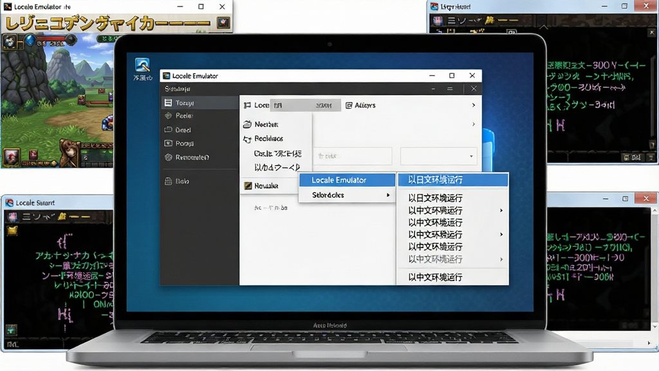
Task: Click the title icon of the top-right terminal window
Action: 434,6
